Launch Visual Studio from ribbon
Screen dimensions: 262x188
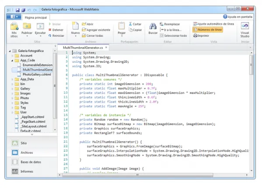(245, 30)
